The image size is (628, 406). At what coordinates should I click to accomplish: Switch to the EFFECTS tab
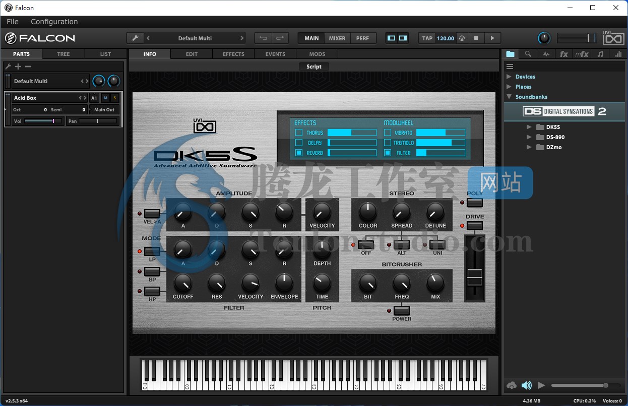click(x=233, y=54)
